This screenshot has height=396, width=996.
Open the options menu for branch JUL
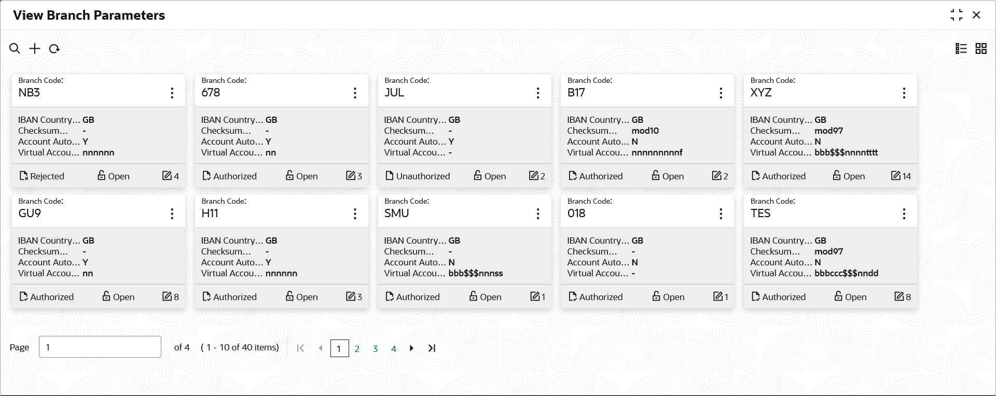[x=538, y=93]
